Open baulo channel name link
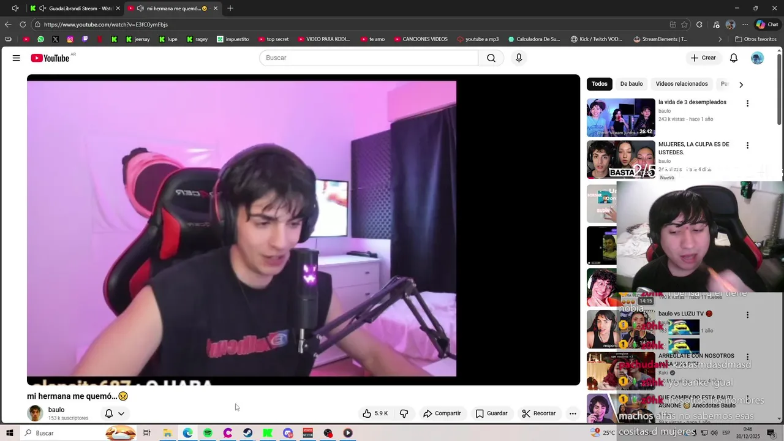 coord(56,410)
